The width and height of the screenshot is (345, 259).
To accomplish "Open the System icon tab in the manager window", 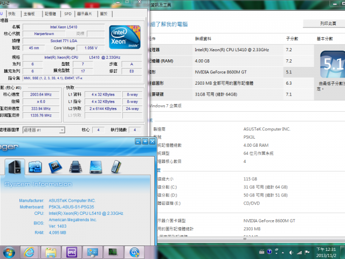I will tap(15, 167).
